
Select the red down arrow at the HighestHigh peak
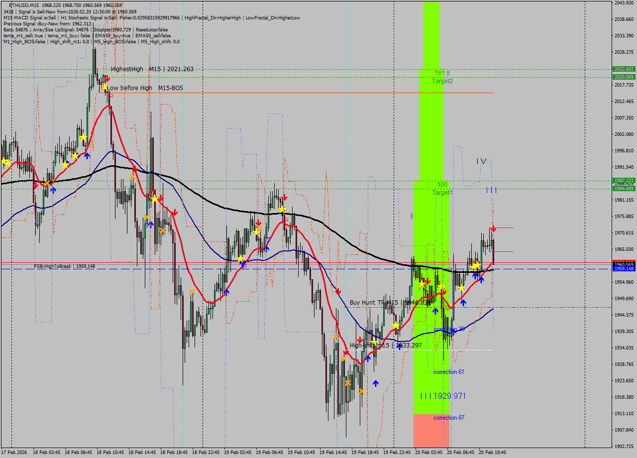click(x=108, y=78)
